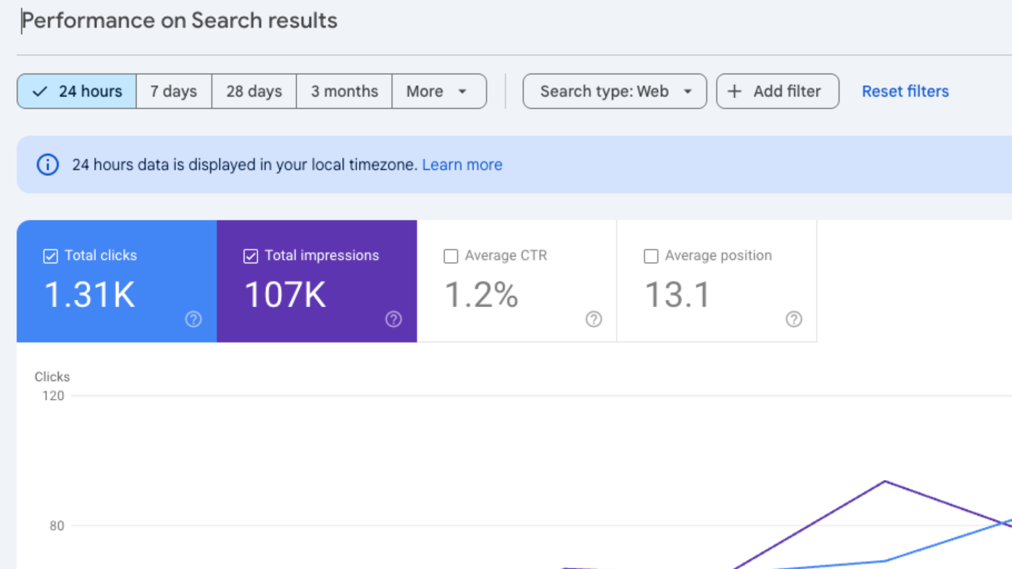This screenshot has height=569, width=1012.
Task: Click the Reset filters link
Action: (x=905, y=91)
